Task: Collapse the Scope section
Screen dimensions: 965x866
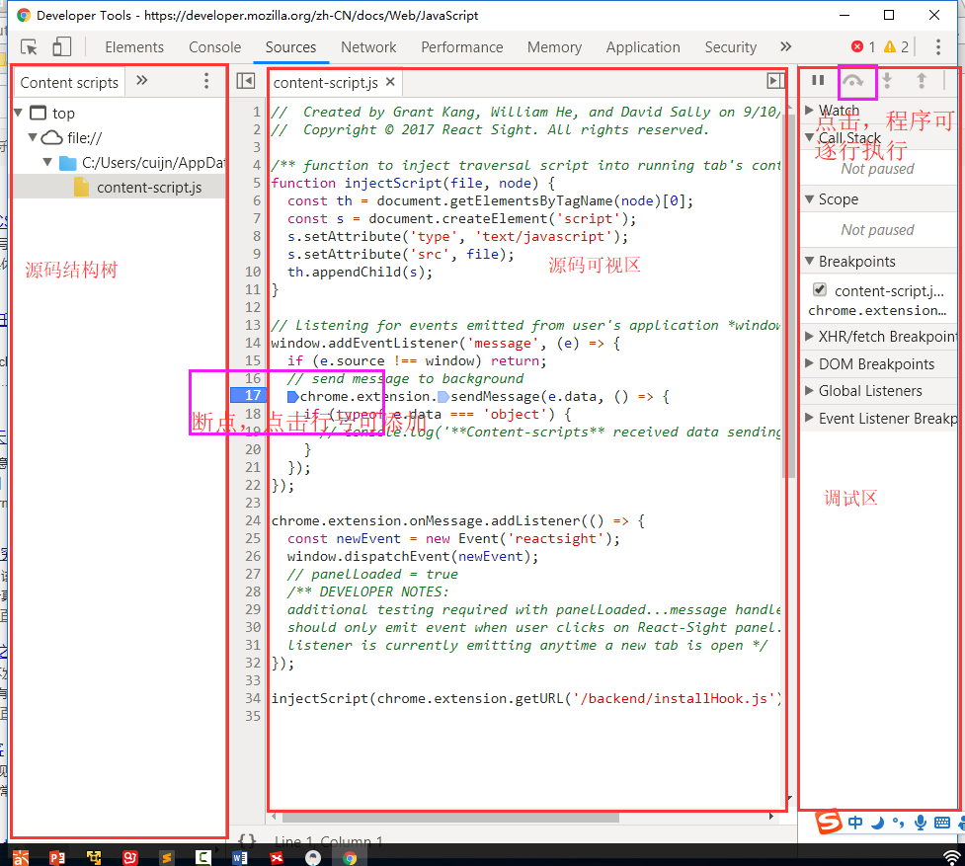Action: (809, 198)
